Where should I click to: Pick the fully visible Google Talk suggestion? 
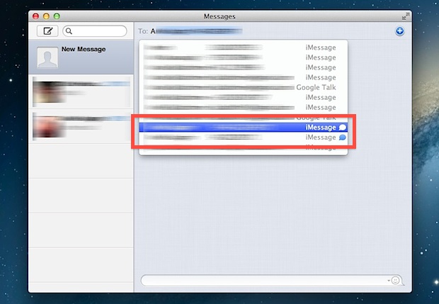(244, 87)
